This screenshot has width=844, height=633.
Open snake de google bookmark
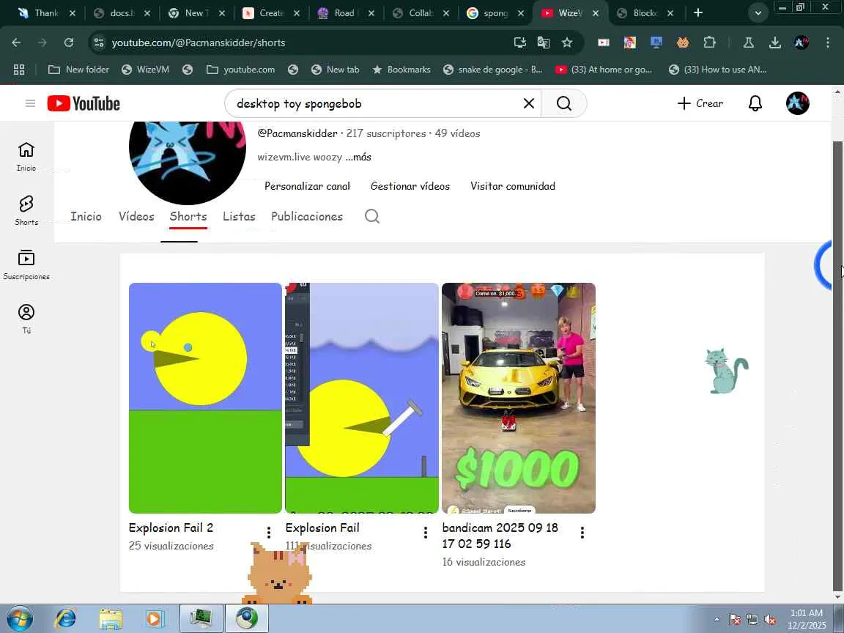point(493,70)
